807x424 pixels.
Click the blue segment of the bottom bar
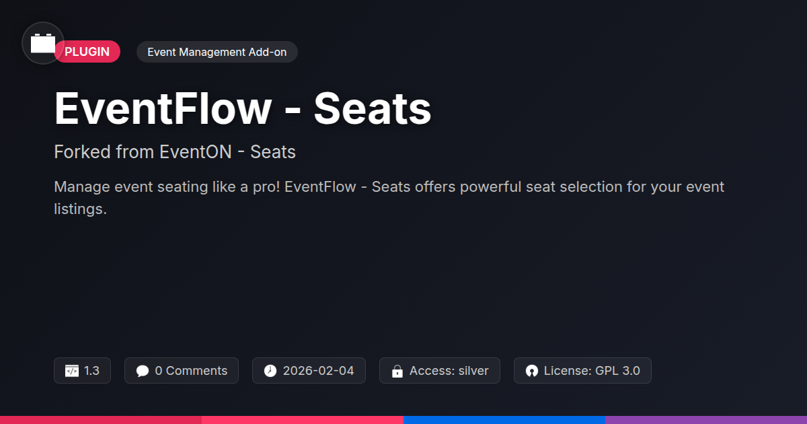(504, 419)
